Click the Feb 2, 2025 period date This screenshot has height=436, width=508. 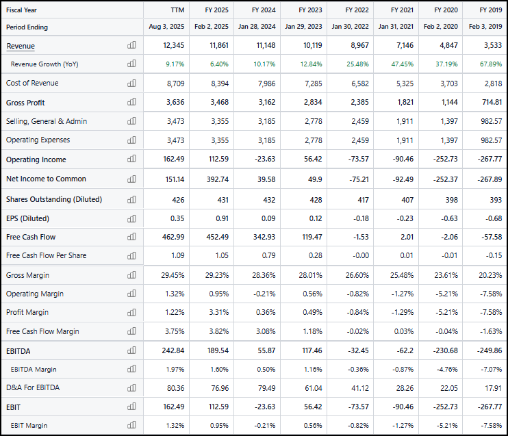click(x=212, y=27)
